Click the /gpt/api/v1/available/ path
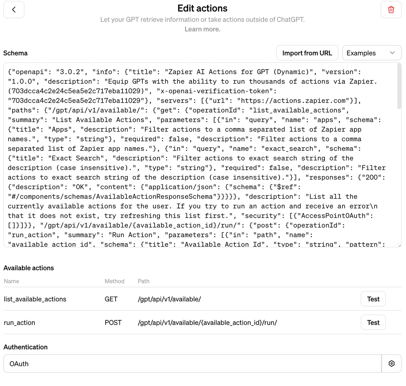The height and width of the screenshot is (386, 406). (169, 299)
